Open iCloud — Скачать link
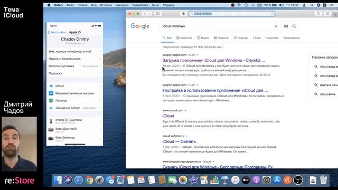Image resolution: width=338 pixels, height=190 pixels. tap(179, 141)
